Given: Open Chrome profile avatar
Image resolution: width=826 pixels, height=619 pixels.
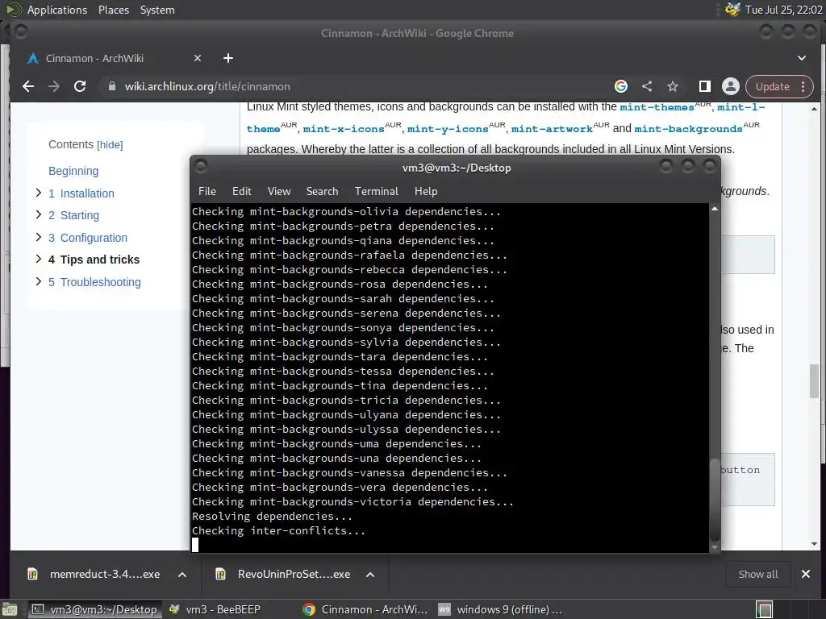Looking at the screenshot, I should (x=731, y=86).
